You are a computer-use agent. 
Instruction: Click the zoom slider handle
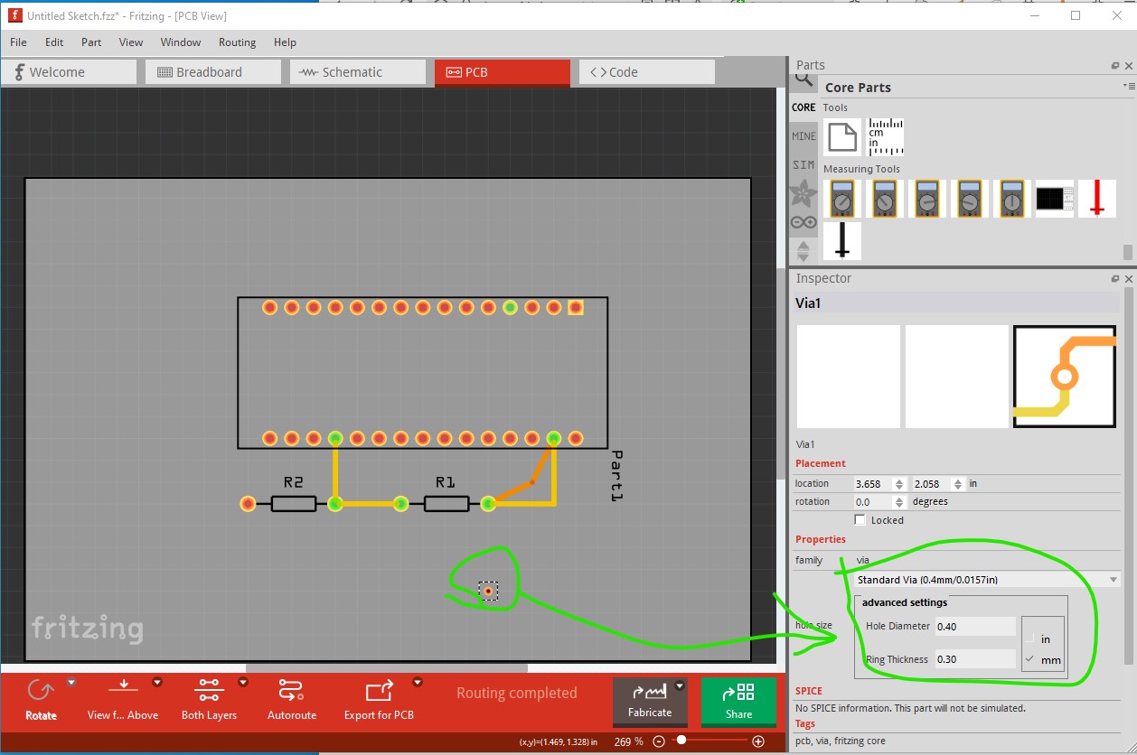(681, 741)
